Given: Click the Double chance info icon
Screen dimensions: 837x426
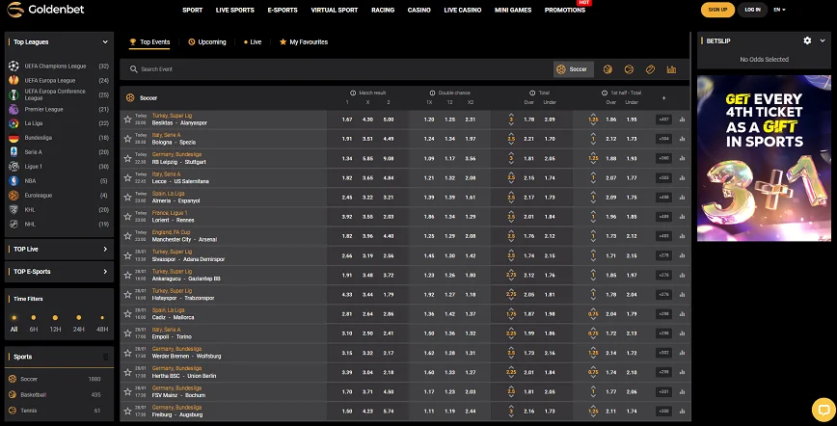Looking at the screenshot, I should pyautogui.click(x=432, y=93).
